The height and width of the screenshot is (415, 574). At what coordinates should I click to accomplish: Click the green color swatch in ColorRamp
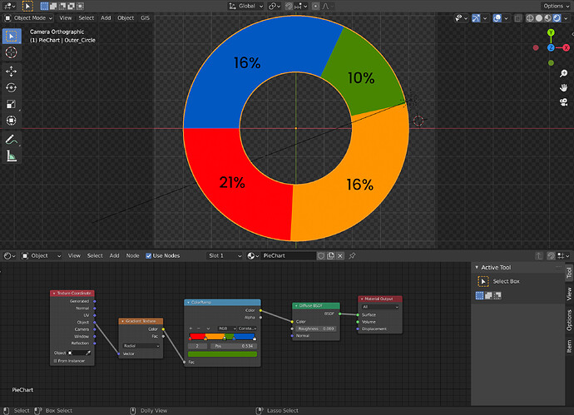click(222, 354)
